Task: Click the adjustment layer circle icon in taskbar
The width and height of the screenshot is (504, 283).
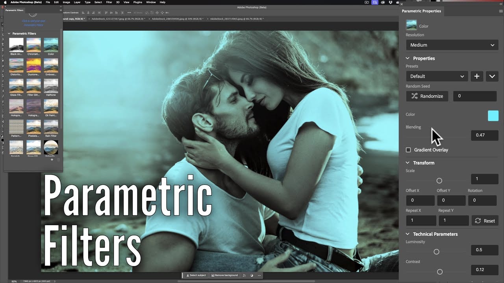Action: [x=252, y=276]
